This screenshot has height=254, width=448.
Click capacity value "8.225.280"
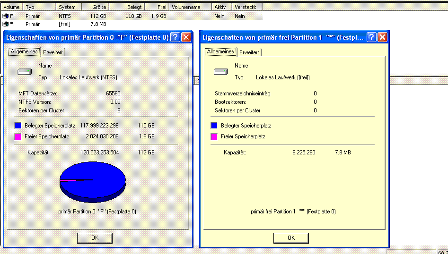pyautogui.click(x=304, y=152)
